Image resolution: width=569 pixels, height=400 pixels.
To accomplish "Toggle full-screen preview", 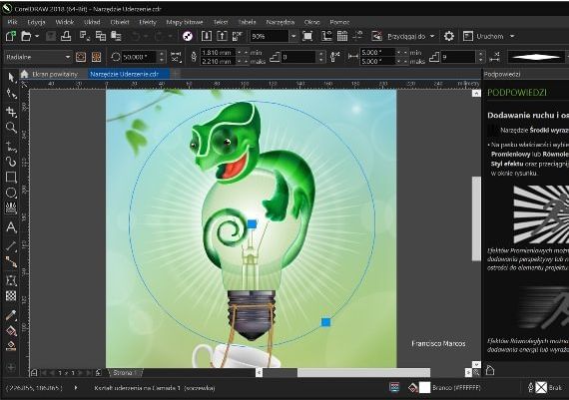I will point(307,36).
